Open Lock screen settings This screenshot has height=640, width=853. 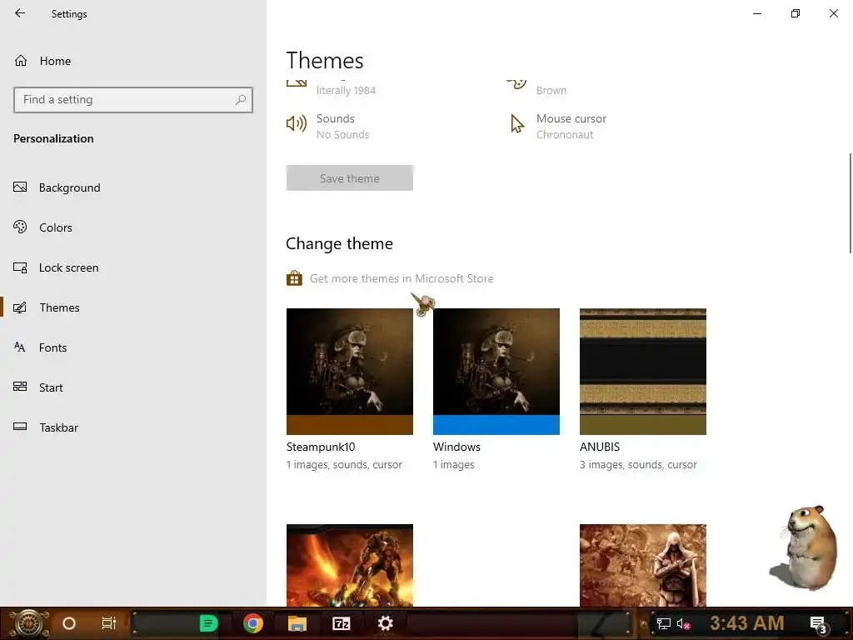pos(68,267)
